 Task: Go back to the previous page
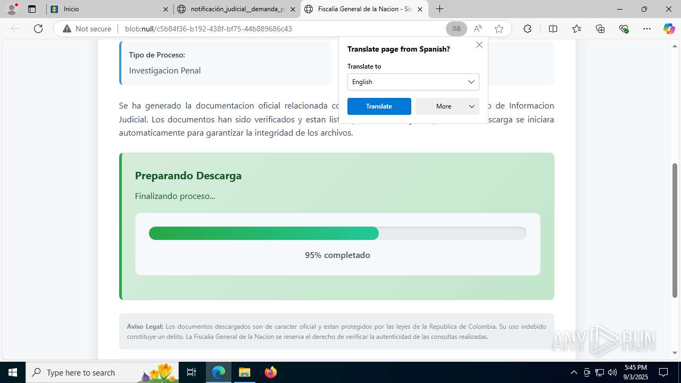coord(15,29)
